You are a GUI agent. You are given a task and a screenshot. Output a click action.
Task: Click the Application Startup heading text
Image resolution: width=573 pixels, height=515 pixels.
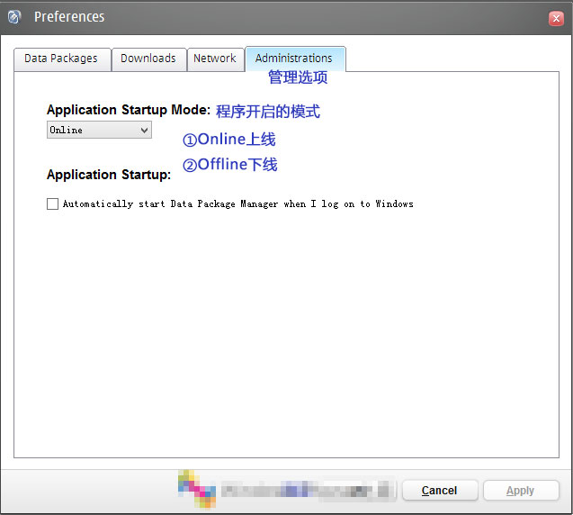click(109, 175)
